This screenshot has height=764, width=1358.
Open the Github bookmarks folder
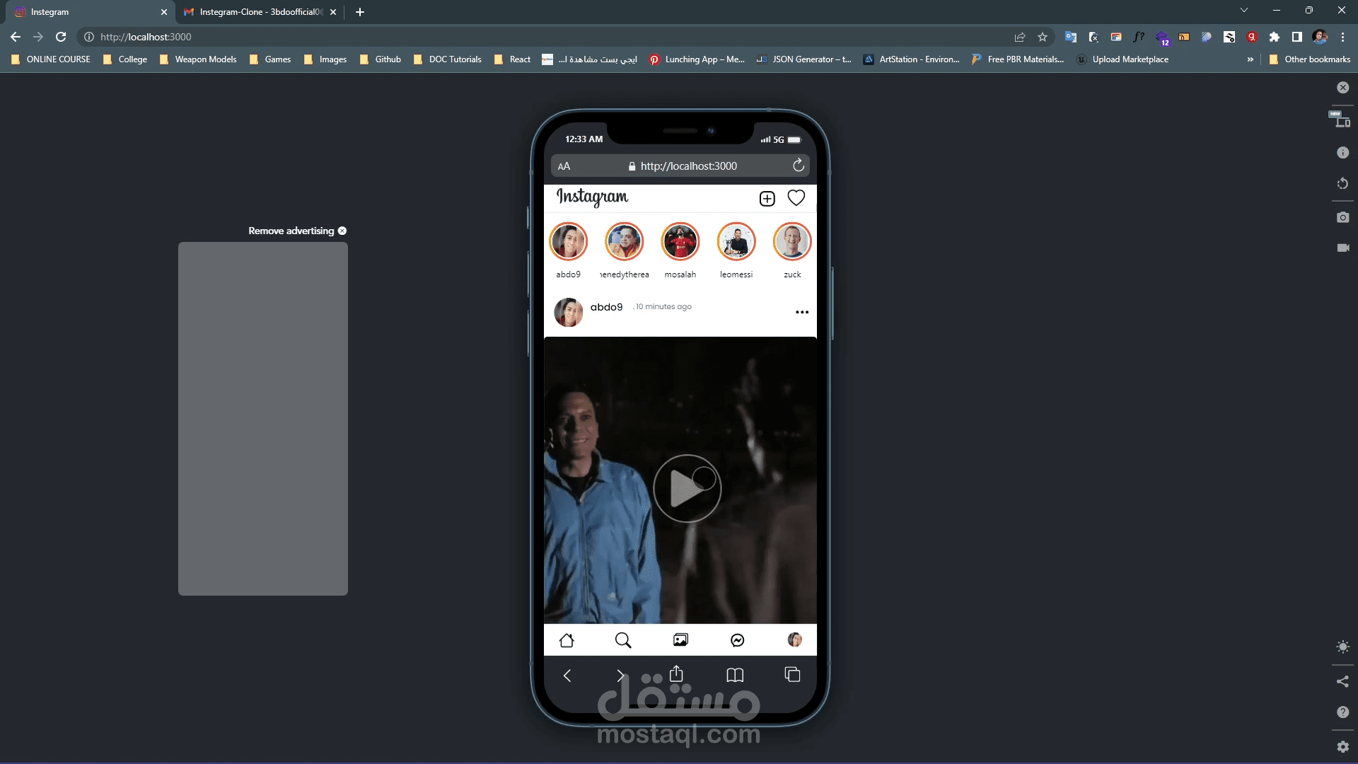pos(381,59)
